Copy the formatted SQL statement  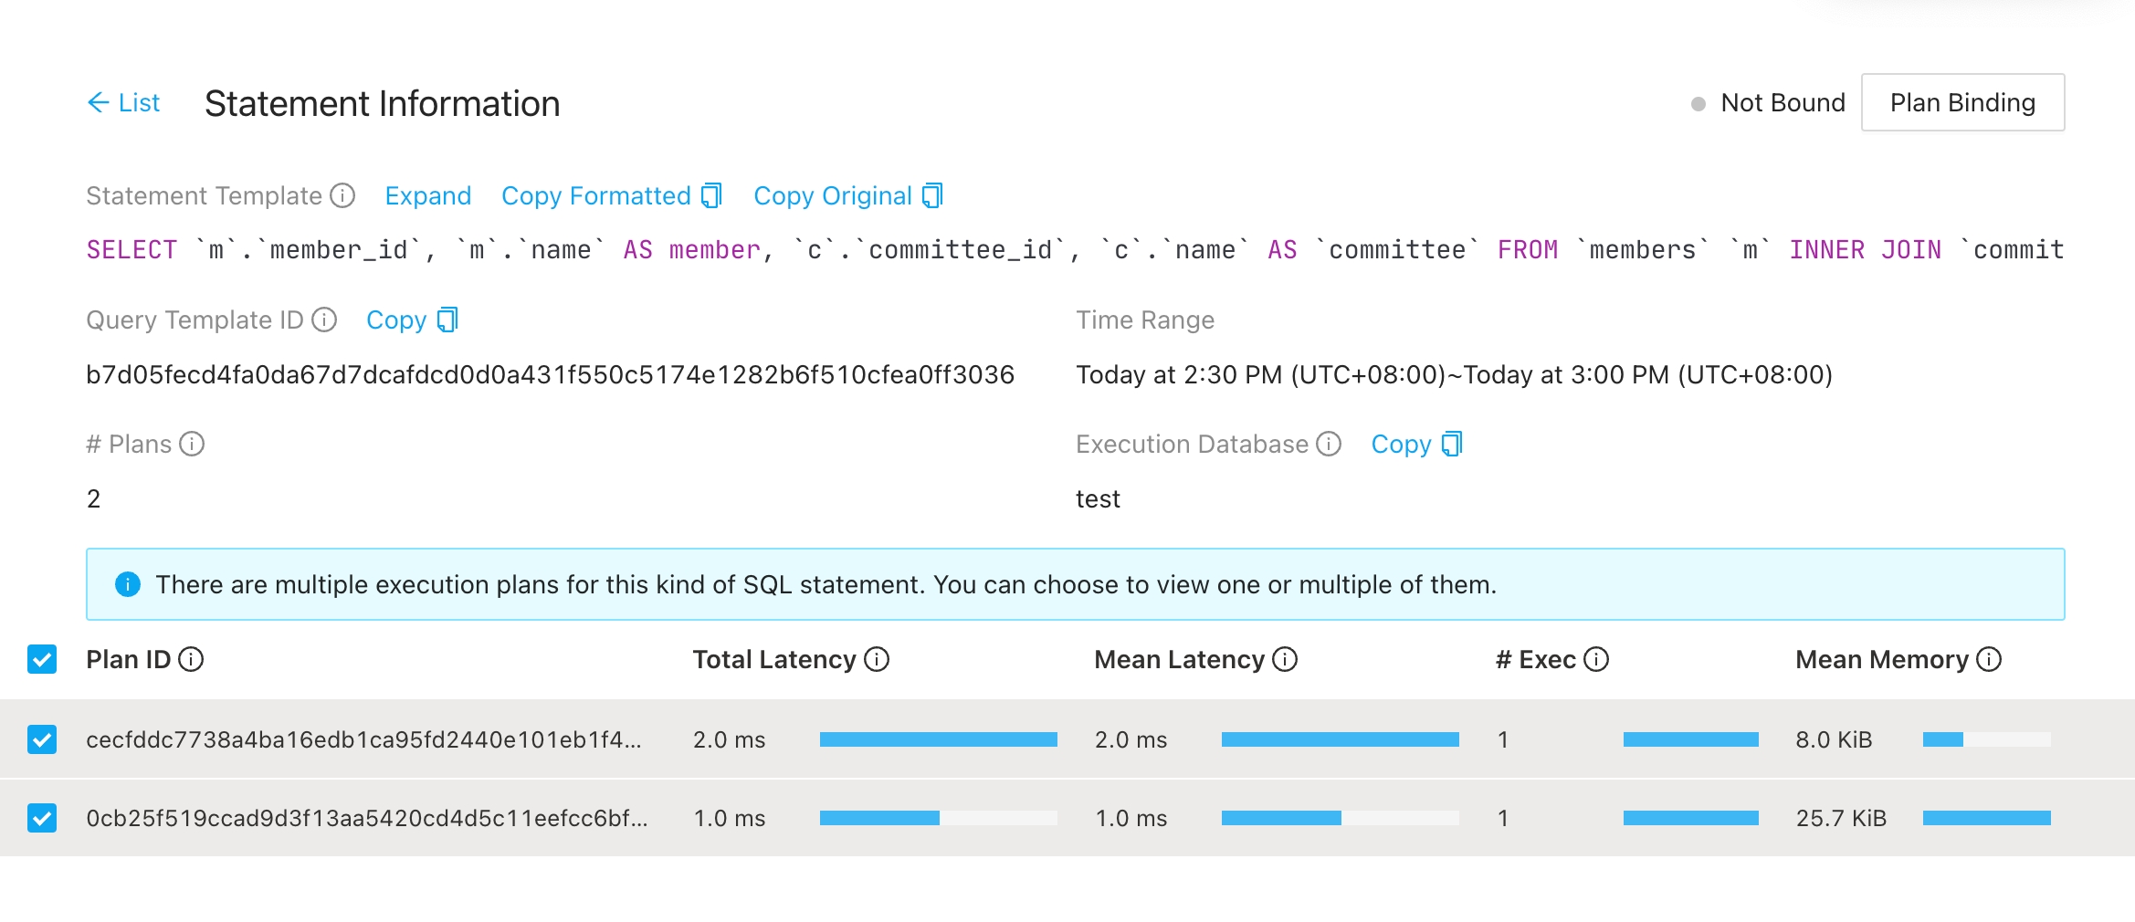[611, 195]
